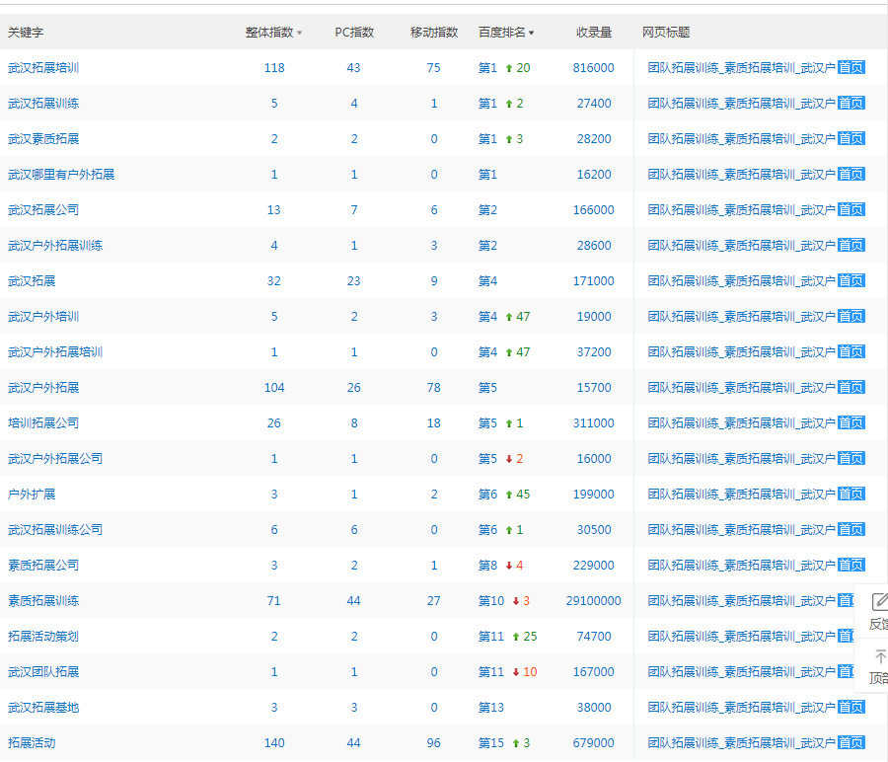The image size is (888, 762).
Task: Open keyword link 武汉团队拓展
Action: (43, 672)
